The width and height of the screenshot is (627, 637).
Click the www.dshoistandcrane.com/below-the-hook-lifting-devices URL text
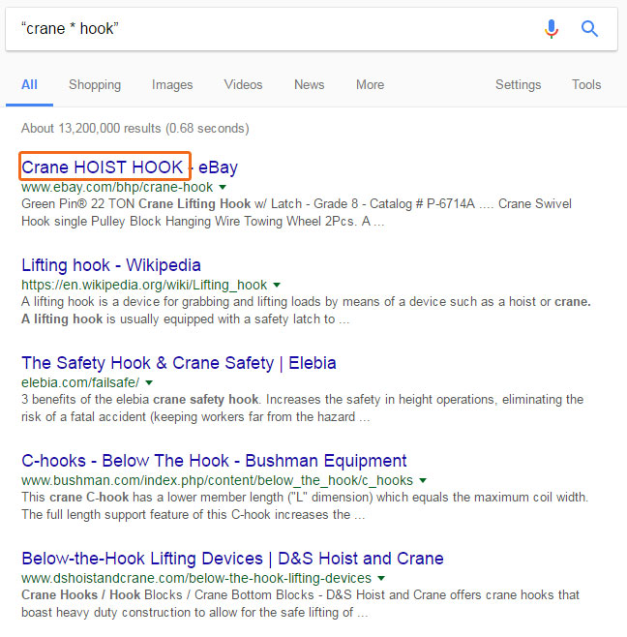click(x=196, y=578)
